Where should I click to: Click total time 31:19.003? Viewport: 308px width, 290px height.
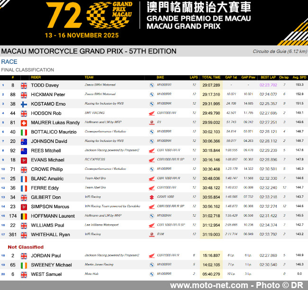point(211,235)
